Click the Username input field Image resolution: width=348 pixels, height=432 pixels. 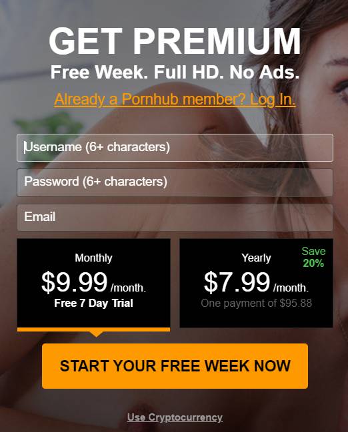175,148
